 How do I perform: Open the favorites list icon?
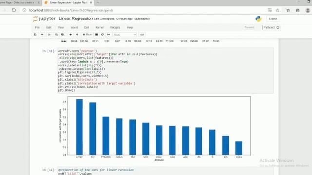click(288, 10)
